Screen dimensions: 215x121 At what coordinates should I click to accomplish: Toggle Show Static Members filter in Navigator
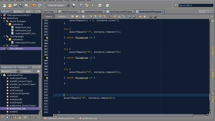click(x=11, y=117)
